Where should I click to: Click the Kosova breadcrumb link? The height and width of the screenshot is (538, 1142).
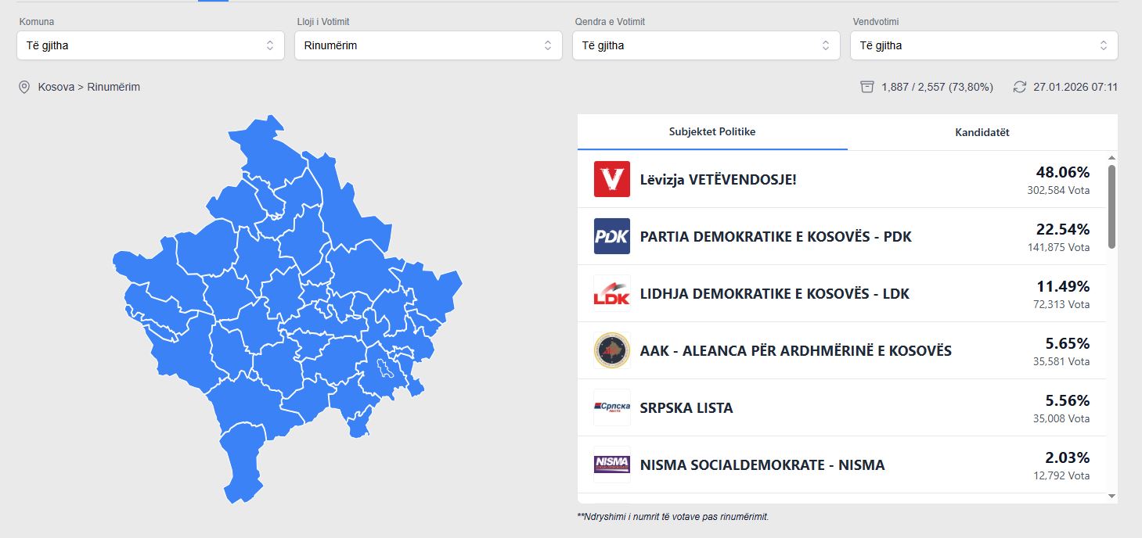[x=56, y=87]
